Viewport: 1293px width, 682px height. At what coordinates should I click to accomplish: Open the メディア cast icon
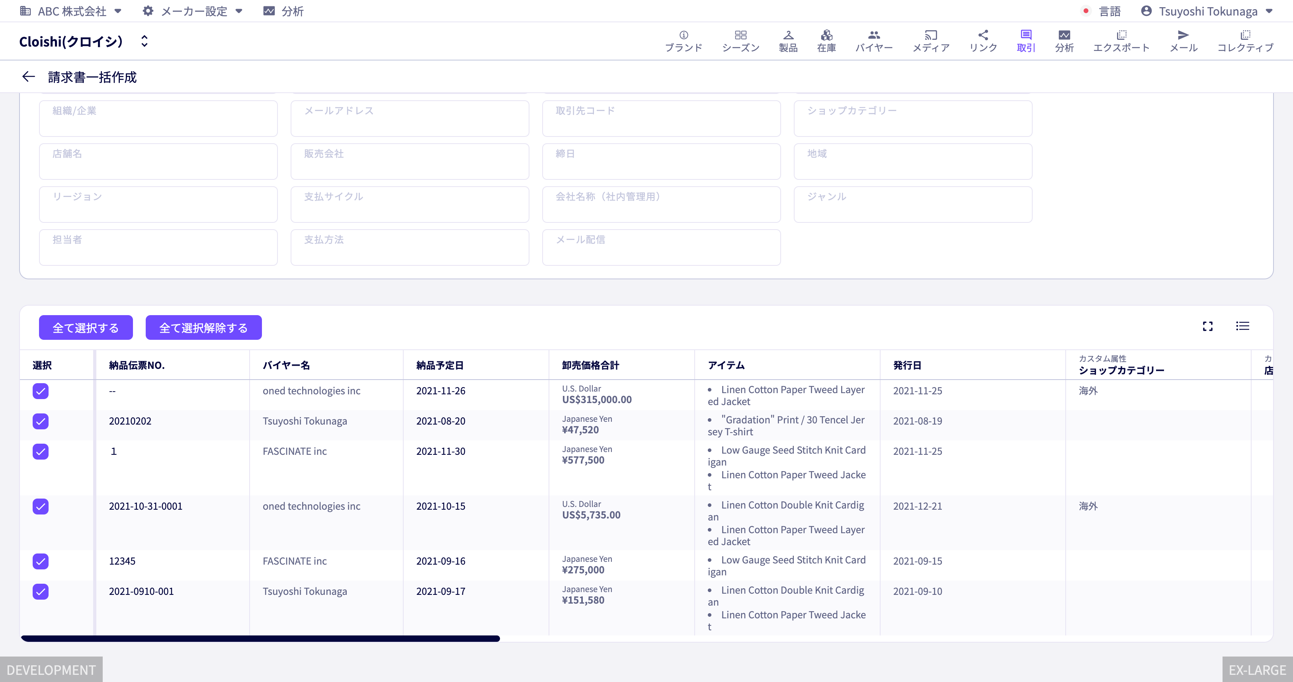pos(931,35)
